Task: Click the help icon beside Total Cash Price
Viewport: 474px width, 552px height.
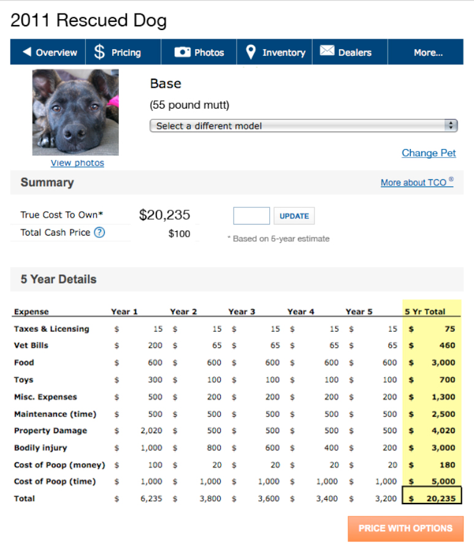Action: [99, 232]
